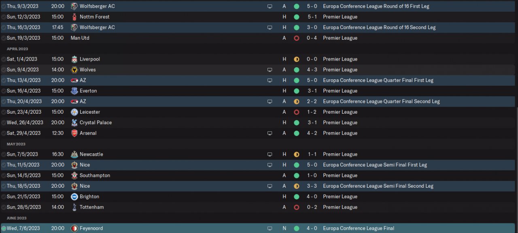
Task: Click yellow draw indicator on Liverpool row
Action: 296,59
